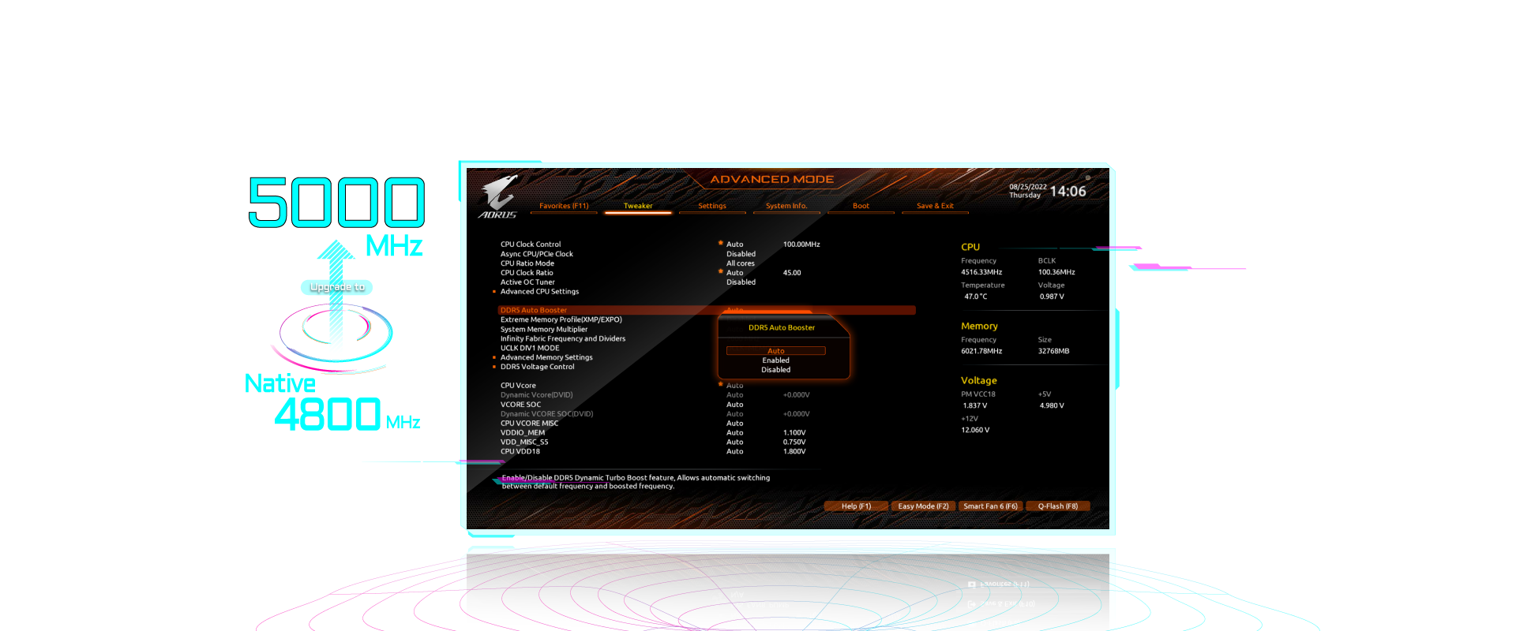
Task: Click the 1.800V value for CPU VDD18
Action: (x=794, y=452)
